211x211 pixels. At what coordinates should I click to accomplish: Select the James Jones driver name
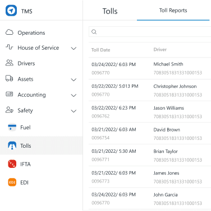pyautogui.click(x=166, y=173)
